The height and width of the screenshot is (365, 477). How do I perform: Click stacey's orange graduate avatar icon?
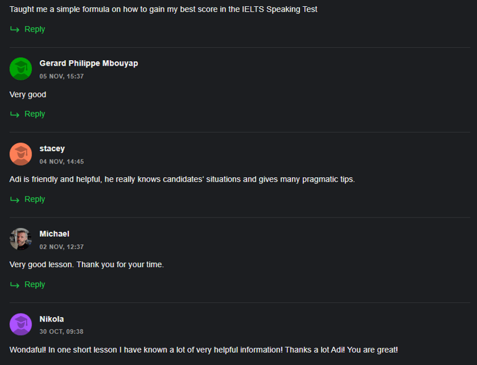click(20, 154)
